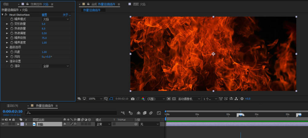Open the 活动摄像机 camera dropdown
The width and height of the screenshot is (308, 138).
coord(189,99)
